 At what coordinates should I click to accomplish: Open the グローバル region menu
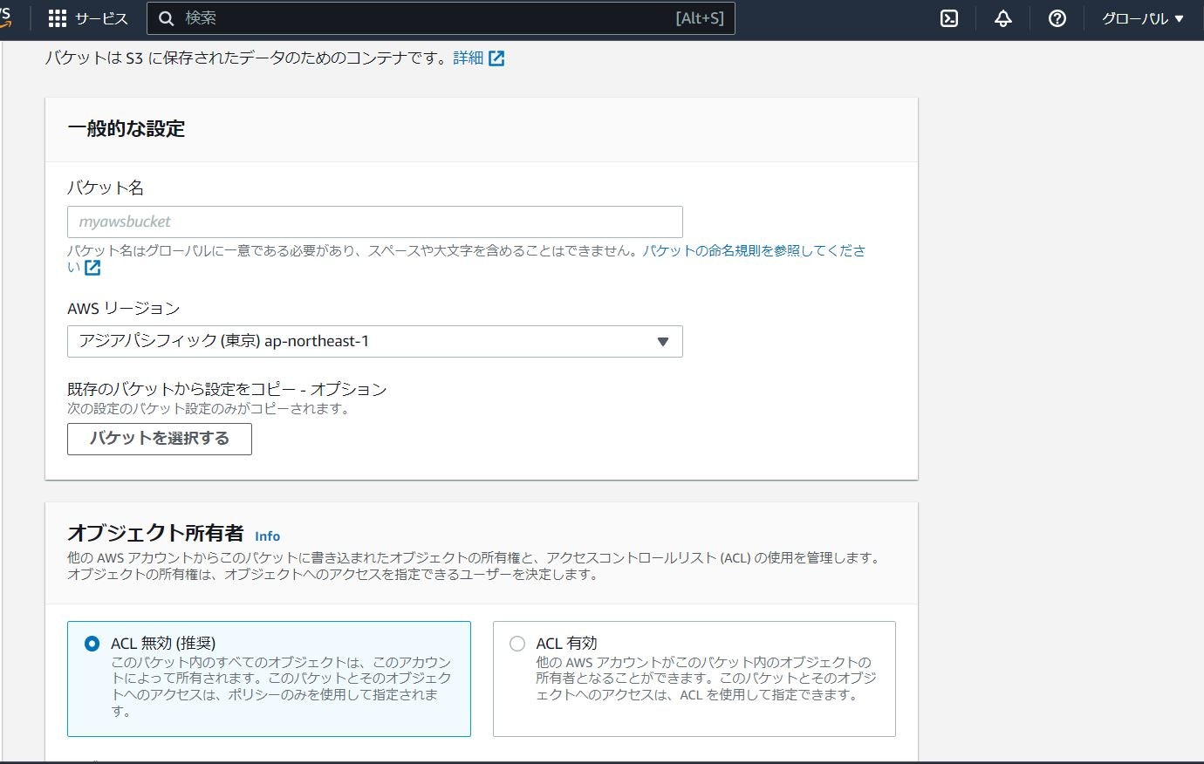[x=1142, y=18]
